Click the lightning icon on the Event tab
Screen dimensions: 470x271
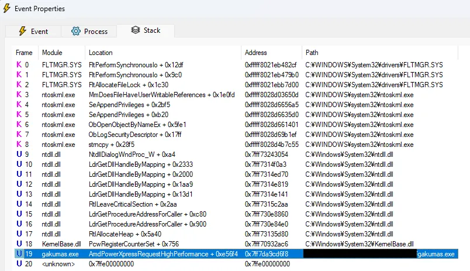(22, 31)
